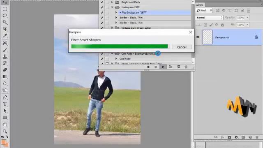Filter layers by adjustment layers
The image size is (263, 148).
coord(224,10)
